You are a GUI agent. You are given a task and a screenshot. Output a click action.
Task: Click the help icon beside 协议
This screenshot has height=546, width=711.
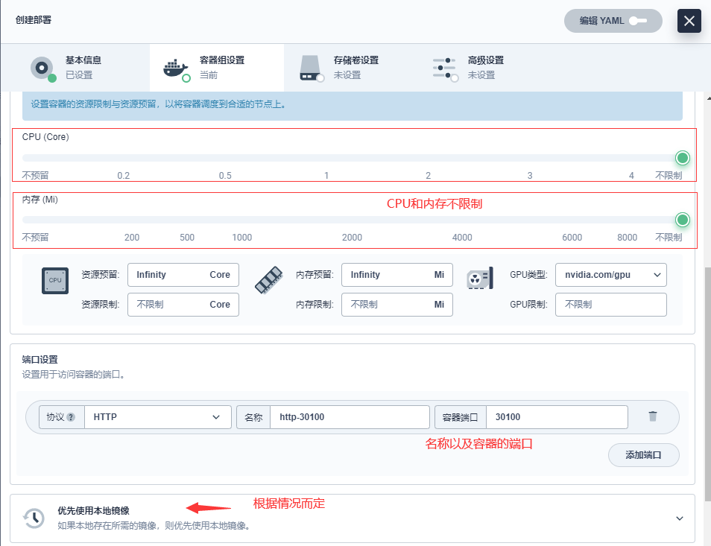(71, 417)
